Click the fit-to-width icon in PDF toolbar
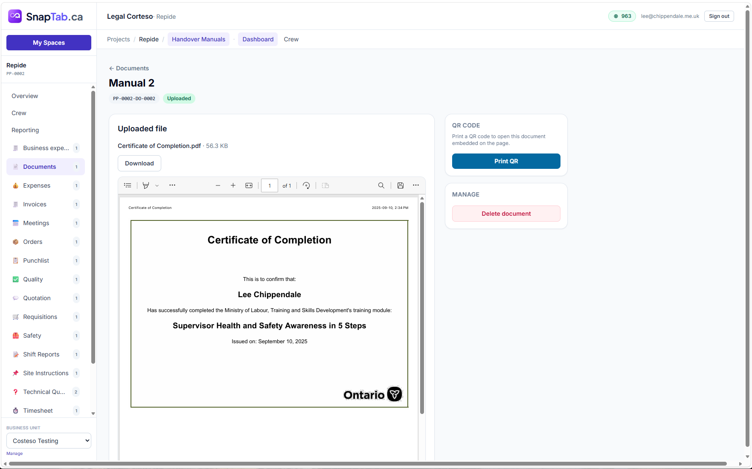 pyautogui.click(x=249, y=185)
